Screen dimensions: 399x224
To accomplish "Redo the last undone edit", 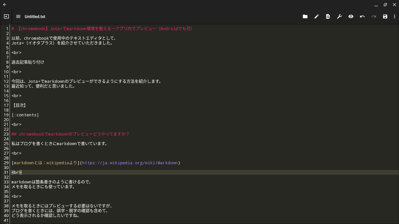I will [x=374, y=16].
